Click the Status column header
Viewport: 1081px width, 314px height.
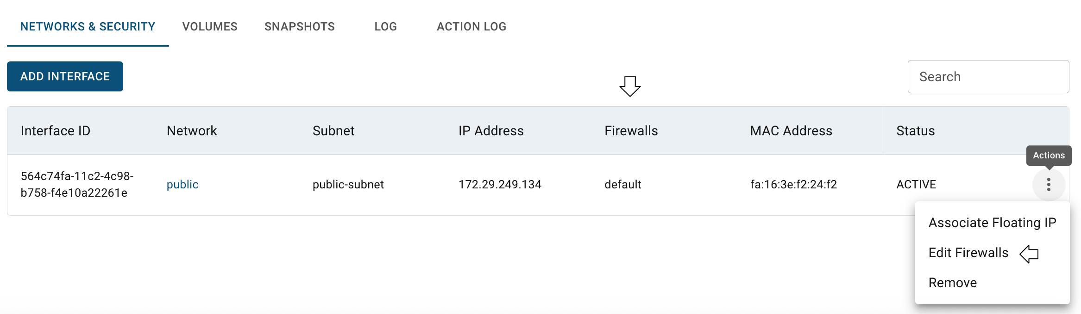[x=916, y=131]
